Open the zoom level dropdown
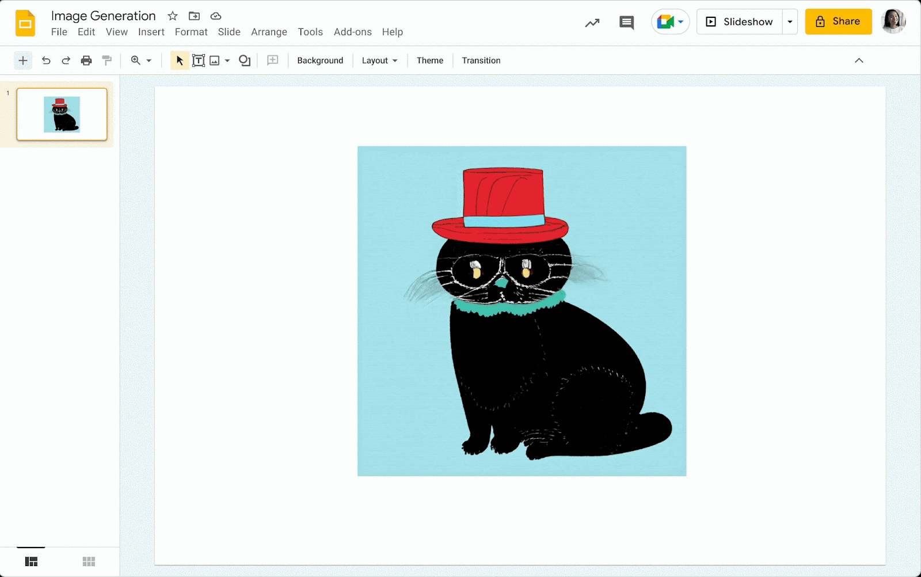Viewport: 921px width, 577px height. (149, 60)
